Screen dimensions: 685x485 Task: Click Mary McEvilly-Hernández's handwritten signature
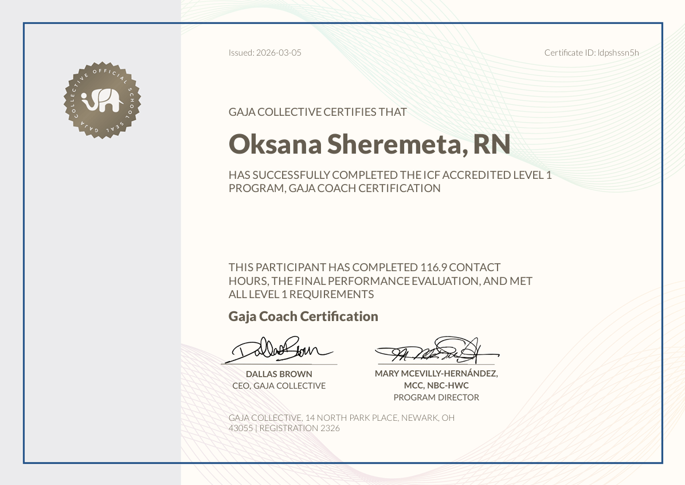[x=436, y=350]
